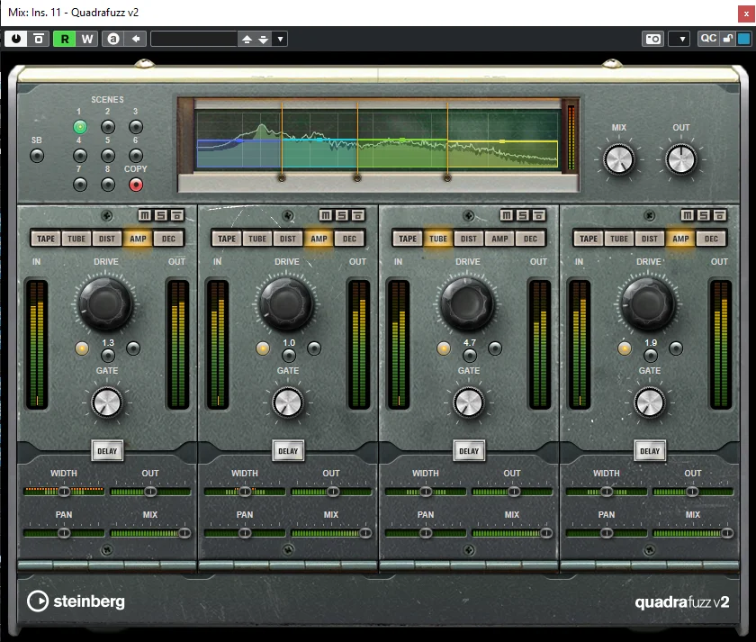The image size is (756, 642).
Task: Load the previous preset with the up arrow
Action: coord(247,39)
